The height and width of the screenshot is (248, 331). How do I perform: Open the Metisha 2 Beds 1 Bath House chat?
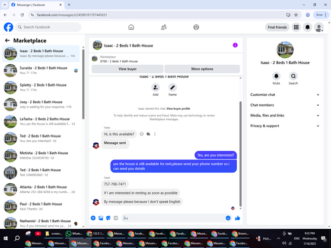[x=41, y=155]
